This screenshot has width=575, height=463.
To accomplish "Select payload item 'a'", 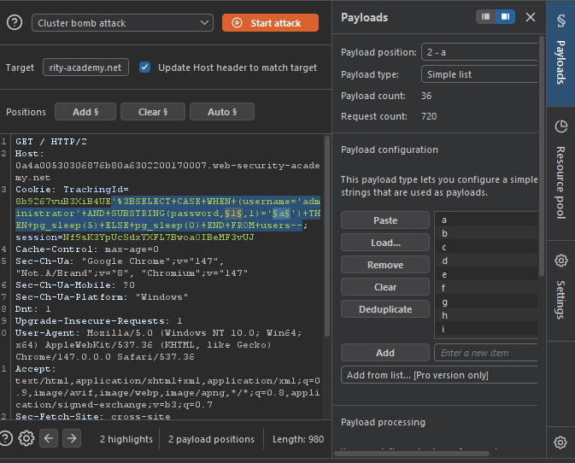I will tap(486, 220).
